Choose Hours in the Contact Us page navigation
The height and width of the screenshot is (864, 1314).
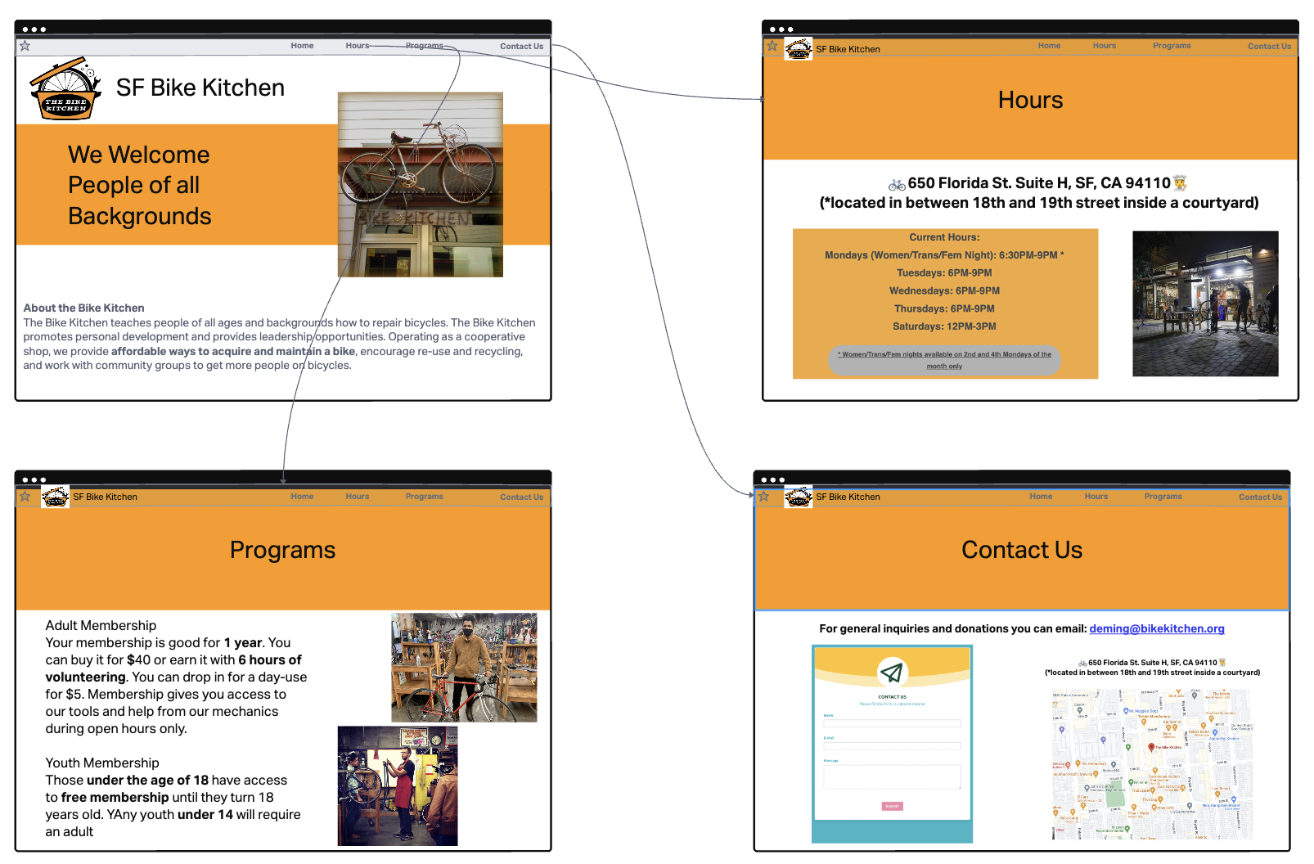point(1096,497)
